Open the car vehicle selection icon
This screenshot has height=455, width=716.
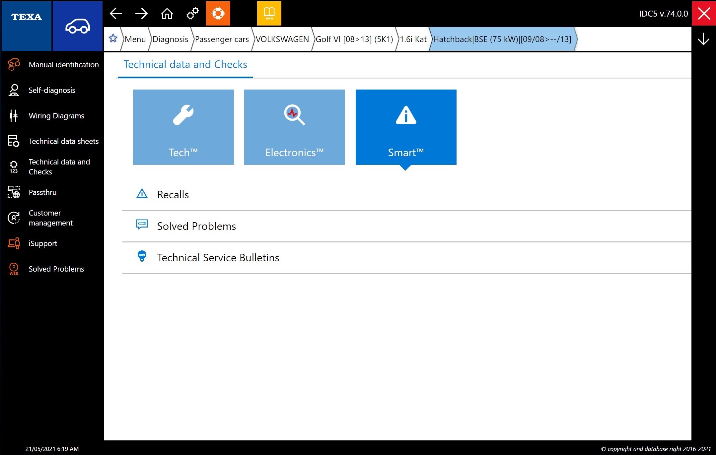[78, 26]
